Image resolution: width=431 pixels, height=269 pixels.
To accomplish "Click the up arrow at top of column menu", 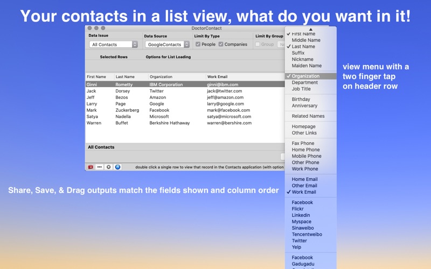I will [x=311, y=29].
